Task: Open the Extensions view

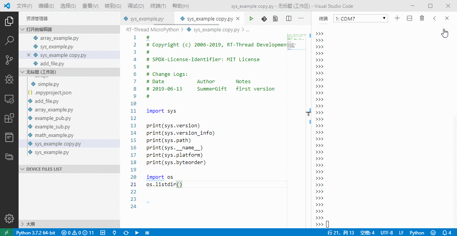Action: tap(9, 118)
